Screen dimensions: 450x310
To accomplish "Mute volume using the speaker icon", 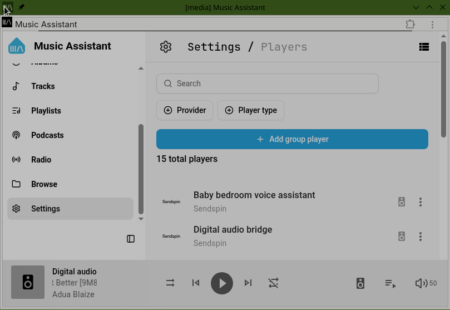I will 421,283.
